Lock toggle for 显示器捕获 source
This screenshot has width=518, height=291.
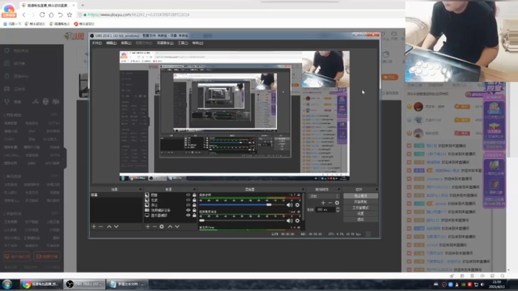(x=194, y=215)
